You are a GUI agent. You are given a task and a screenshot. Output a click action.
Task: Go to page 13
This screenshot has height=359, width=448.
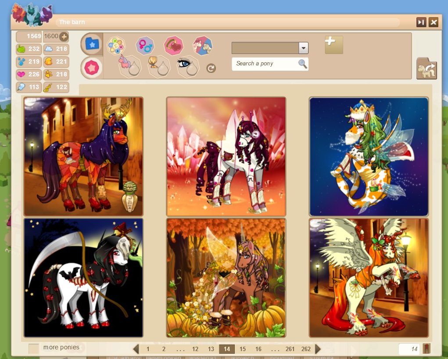pos(211,349)
